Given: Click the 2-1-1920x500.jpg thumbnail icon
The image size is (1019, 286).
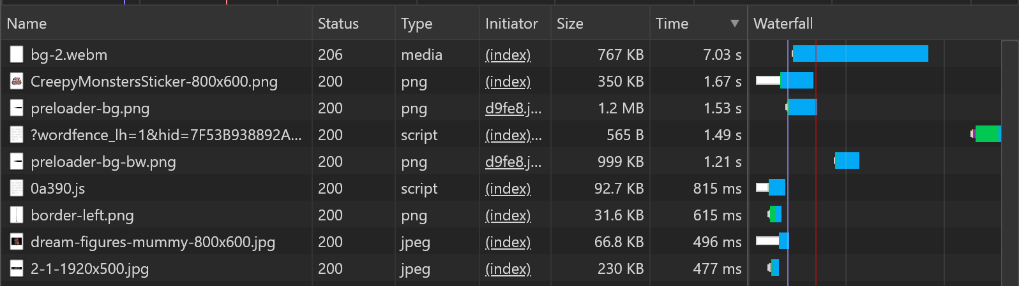Looking at the screenshot, I should point(17,269).
